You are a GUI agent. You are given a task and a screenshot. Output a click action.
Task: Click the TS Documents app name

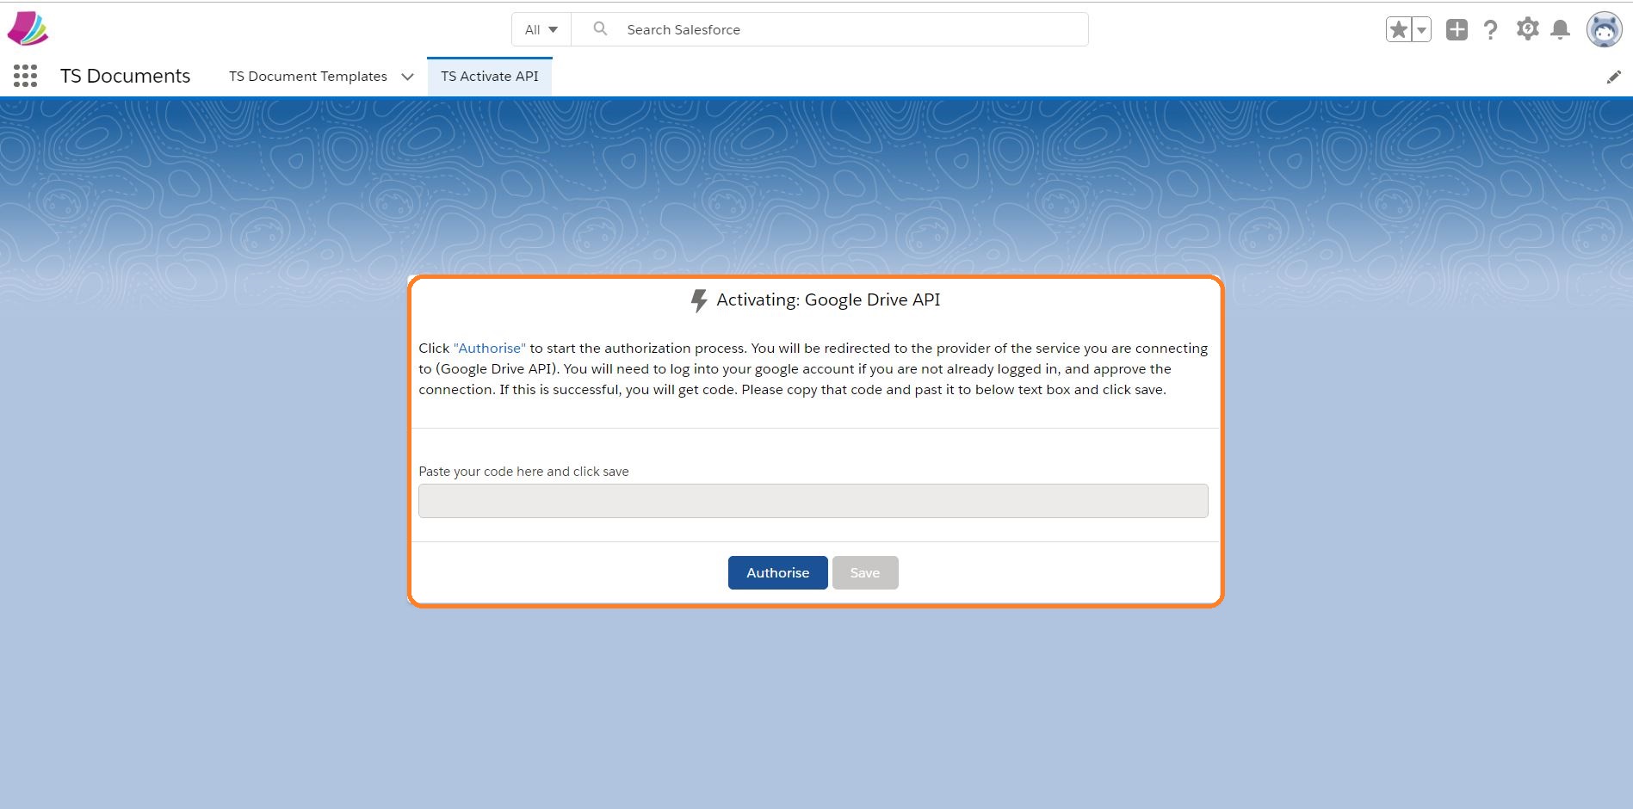coord(125,76)
